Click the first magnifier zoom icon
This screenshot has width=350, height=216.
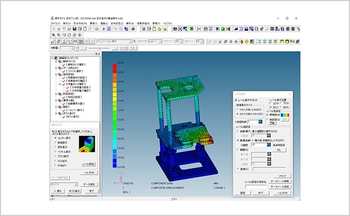tap(53, 35)
